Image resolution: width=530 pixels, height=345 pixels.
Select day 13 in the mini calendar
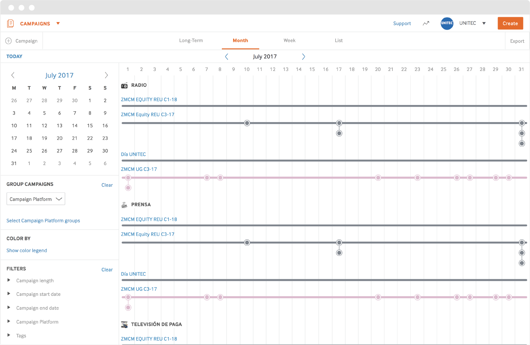60,126
